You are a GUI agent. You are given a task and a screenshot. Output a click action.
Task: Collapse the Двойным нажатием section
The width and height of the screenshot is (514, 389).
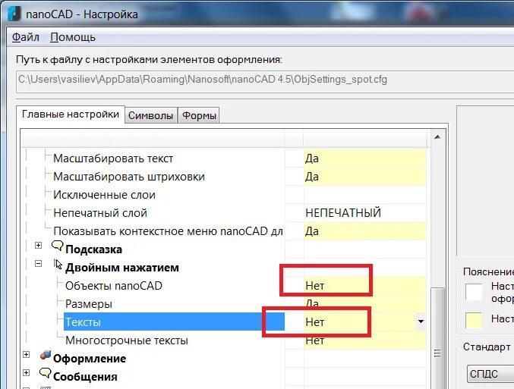tap(39, 264)
